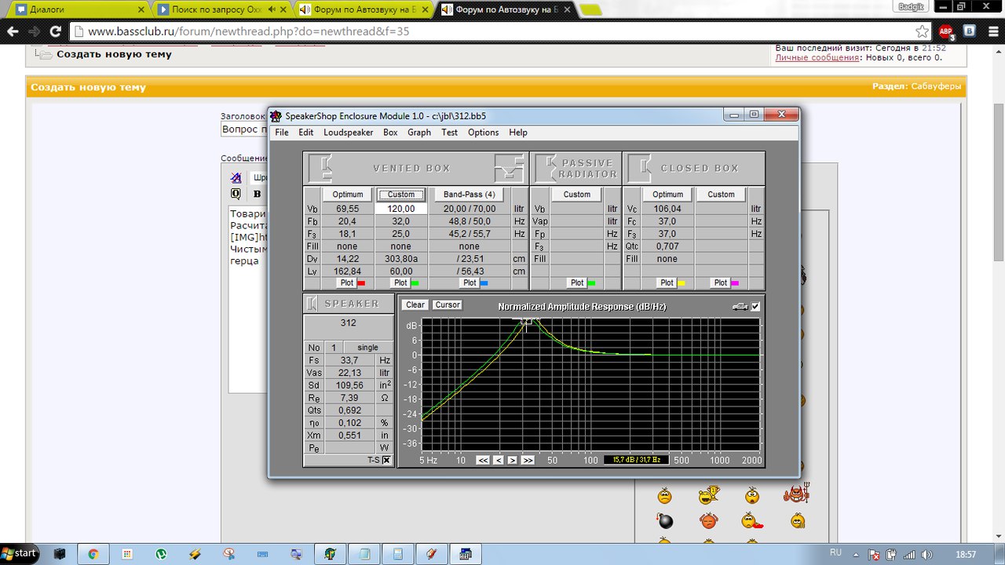The image size is (1005, 565).
Task: Click the magenta Closed Box Custom swatch
Action: (736, 283)
